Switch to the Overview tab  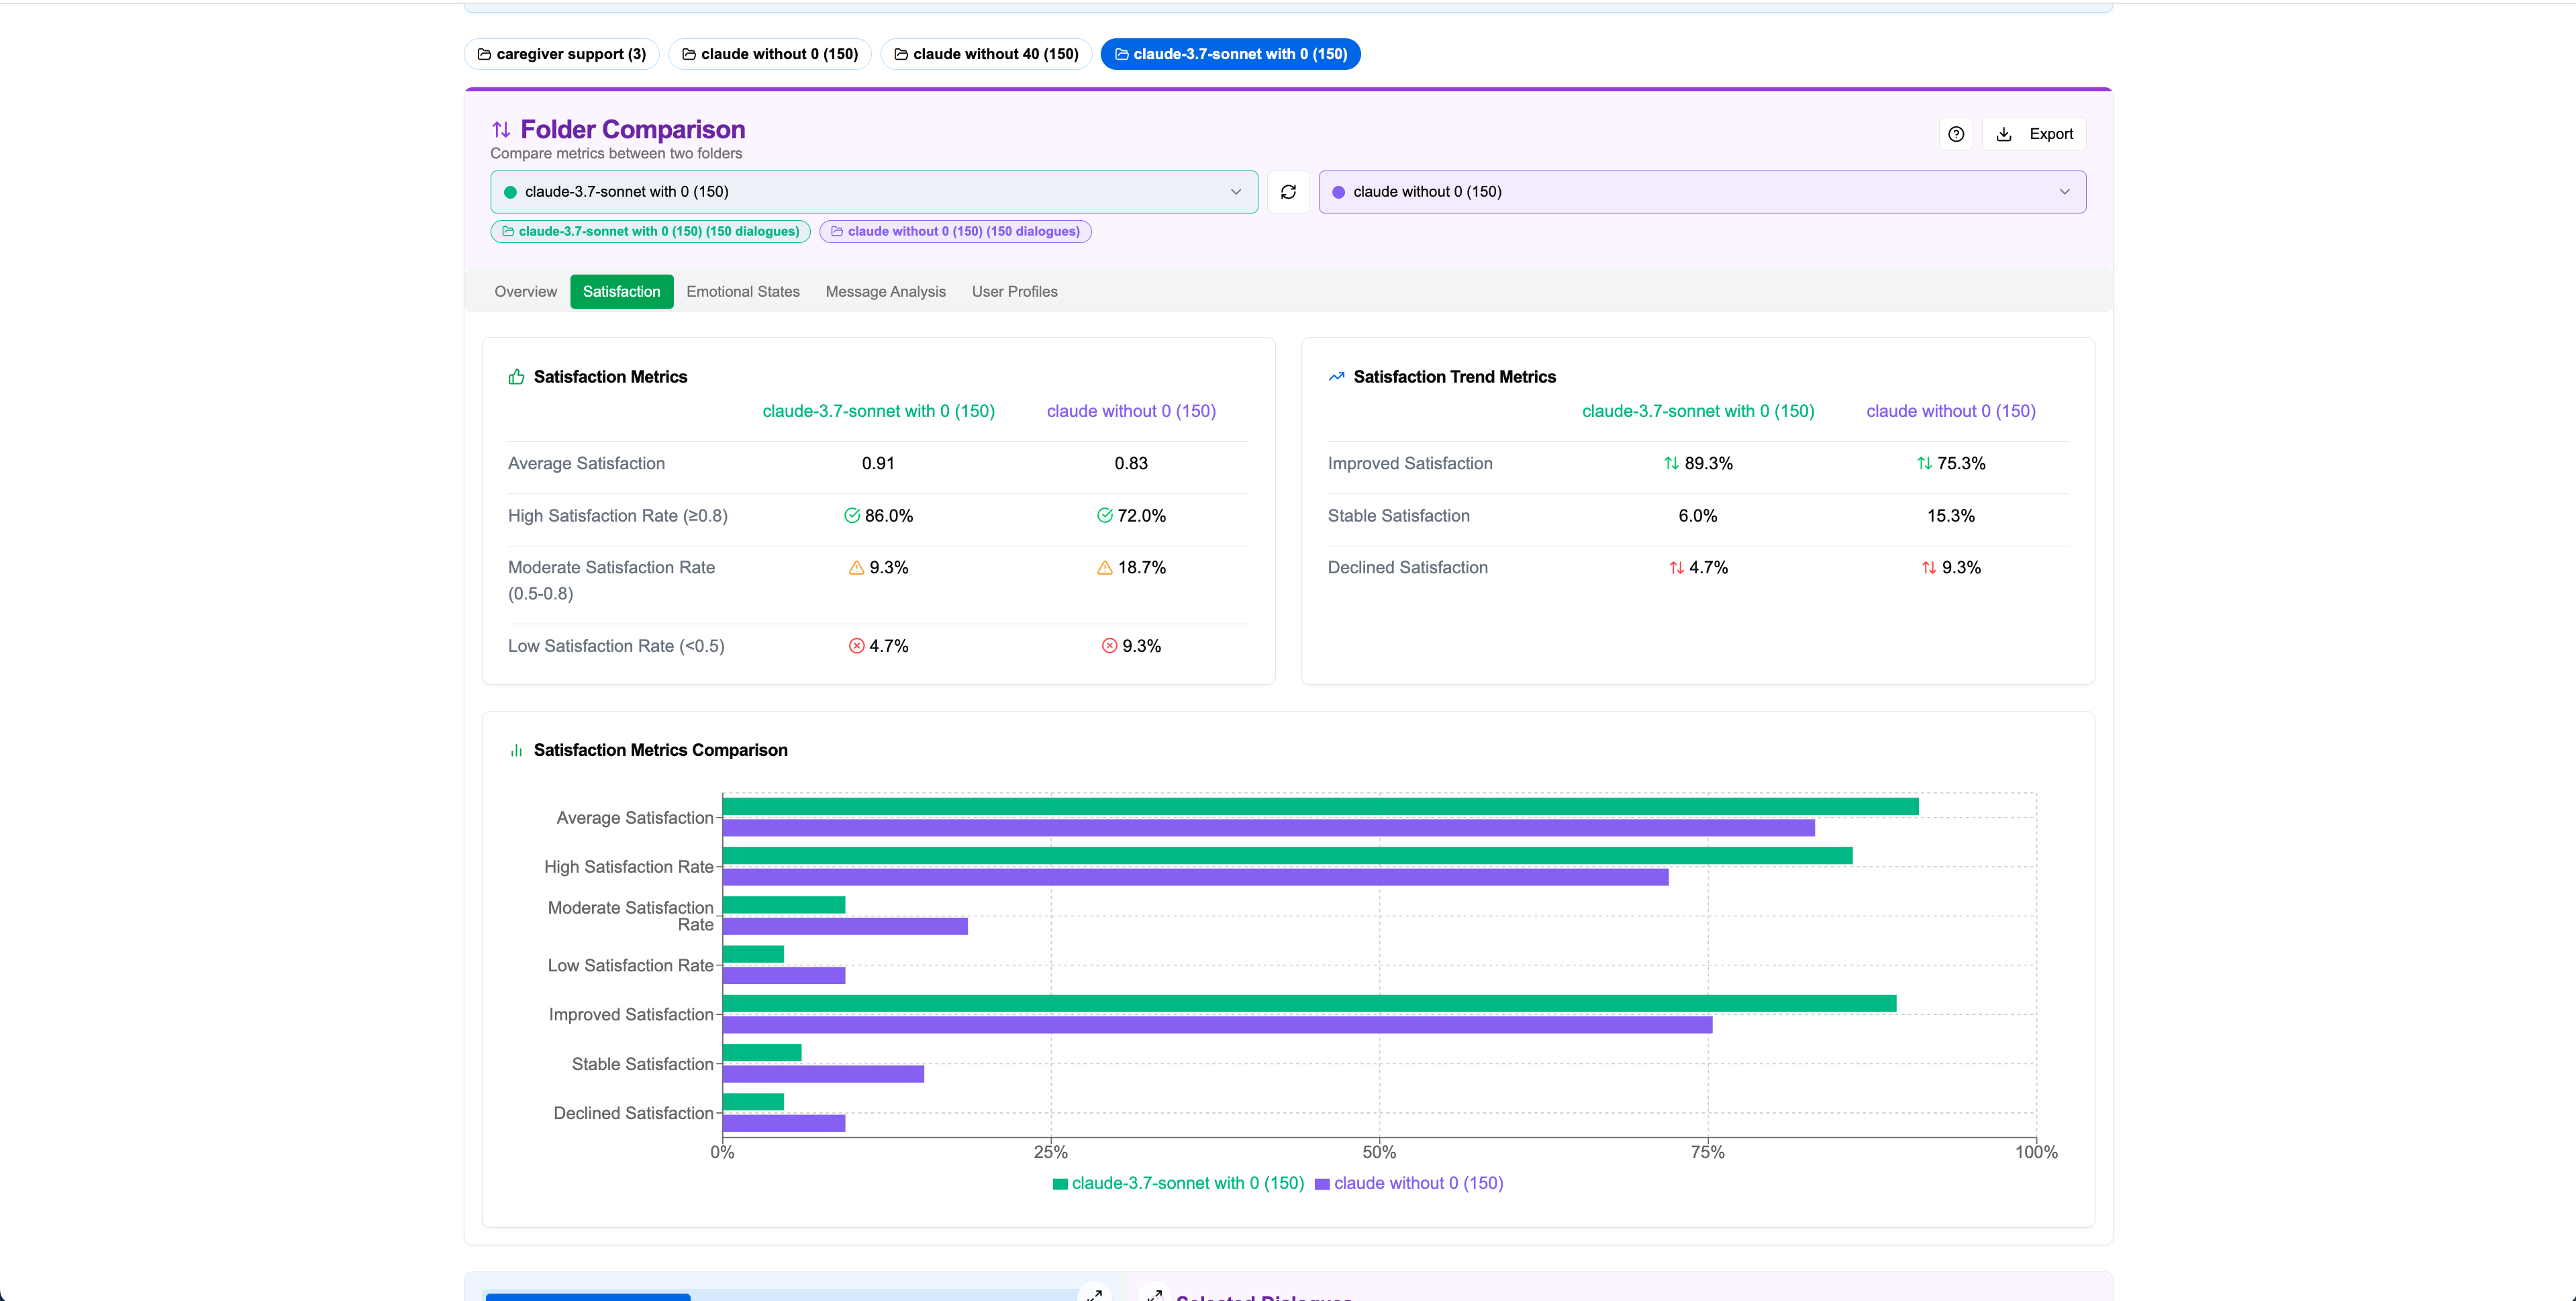coord(526,292)
